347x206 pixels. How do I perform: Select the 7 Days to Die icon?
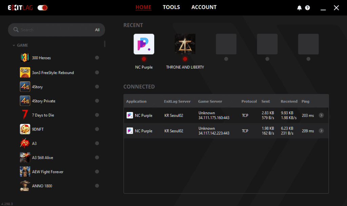click(25, 115)
